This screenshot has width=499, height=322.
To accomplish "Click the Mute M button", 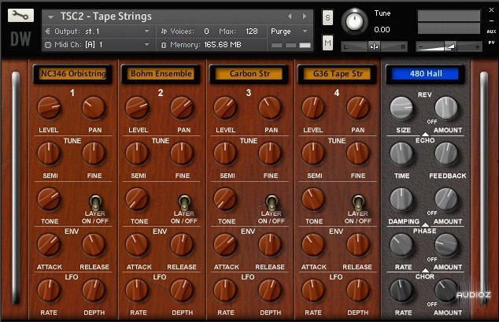I will point(327,43).
